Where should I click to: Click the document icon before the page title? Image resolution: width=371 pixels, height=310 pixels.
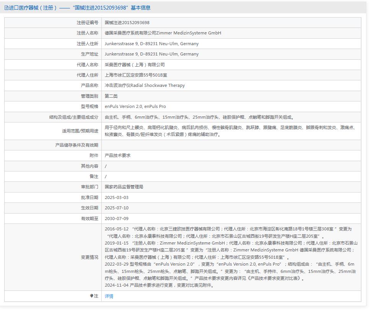pos(7,7)
